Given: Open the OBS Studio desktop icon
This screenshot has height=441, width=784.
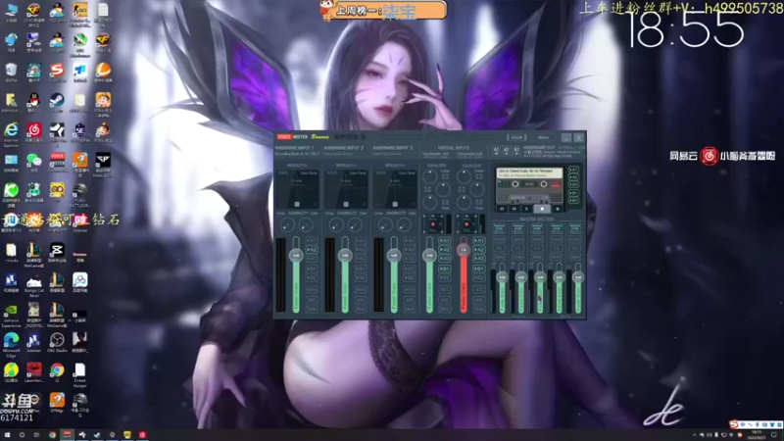Looking at the screenshot, I should 57,340.
